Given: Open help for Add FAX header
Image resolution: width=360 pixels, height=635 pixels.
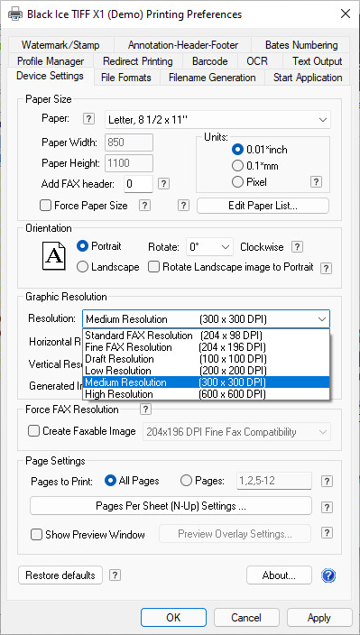Looking at the screenshot, I should 163,184.
